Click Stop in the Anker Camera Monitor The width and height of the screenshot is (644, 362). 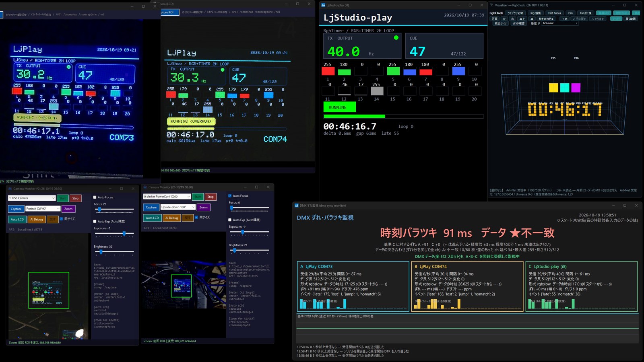(211, 197)
